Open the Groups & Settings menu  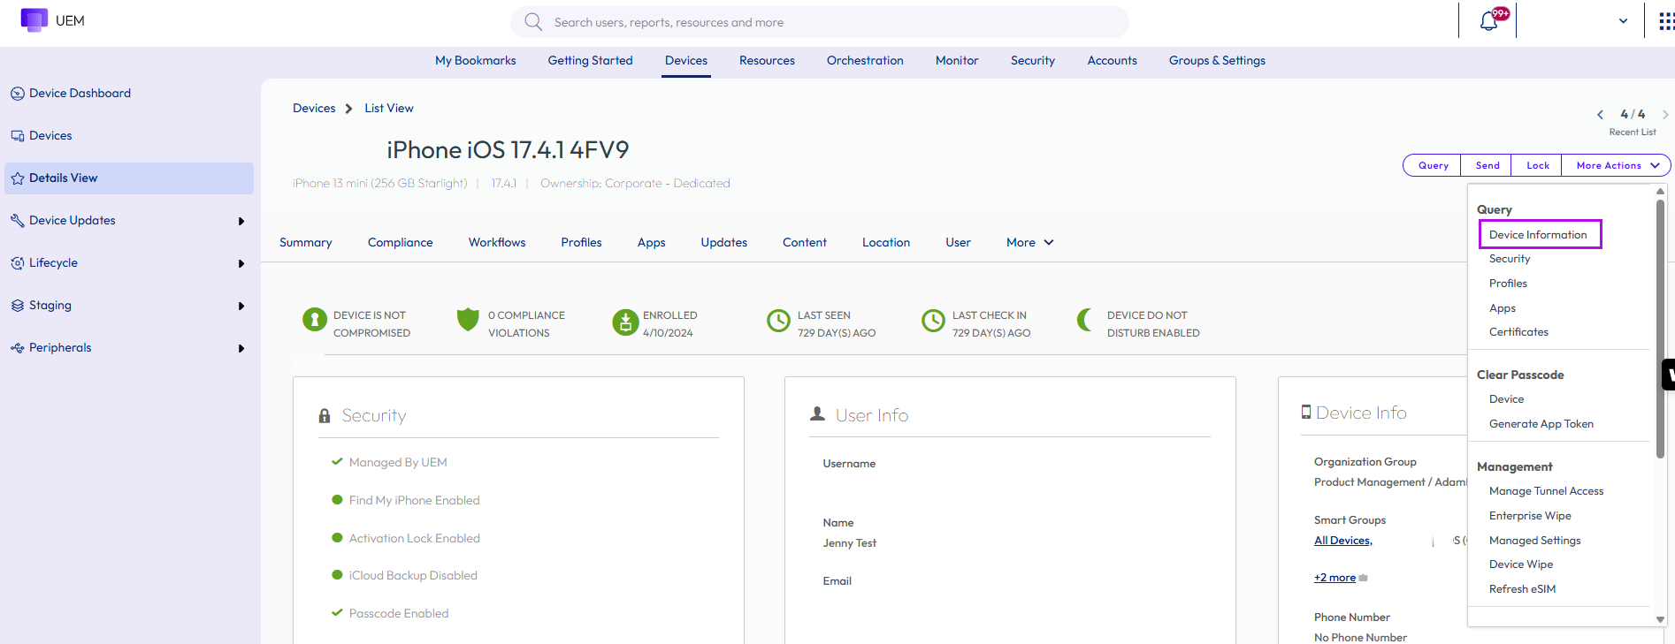click(x=1217, y=60)
